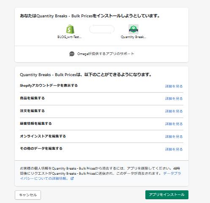View details for Shopifyアカウントデータを表示する
210x203 pixels.
coord(174,86)
